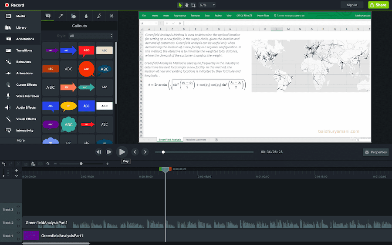392x245 pixels.
Task: Click the callouts panel vertical scrollbar
Action: (x=116, y=72)
